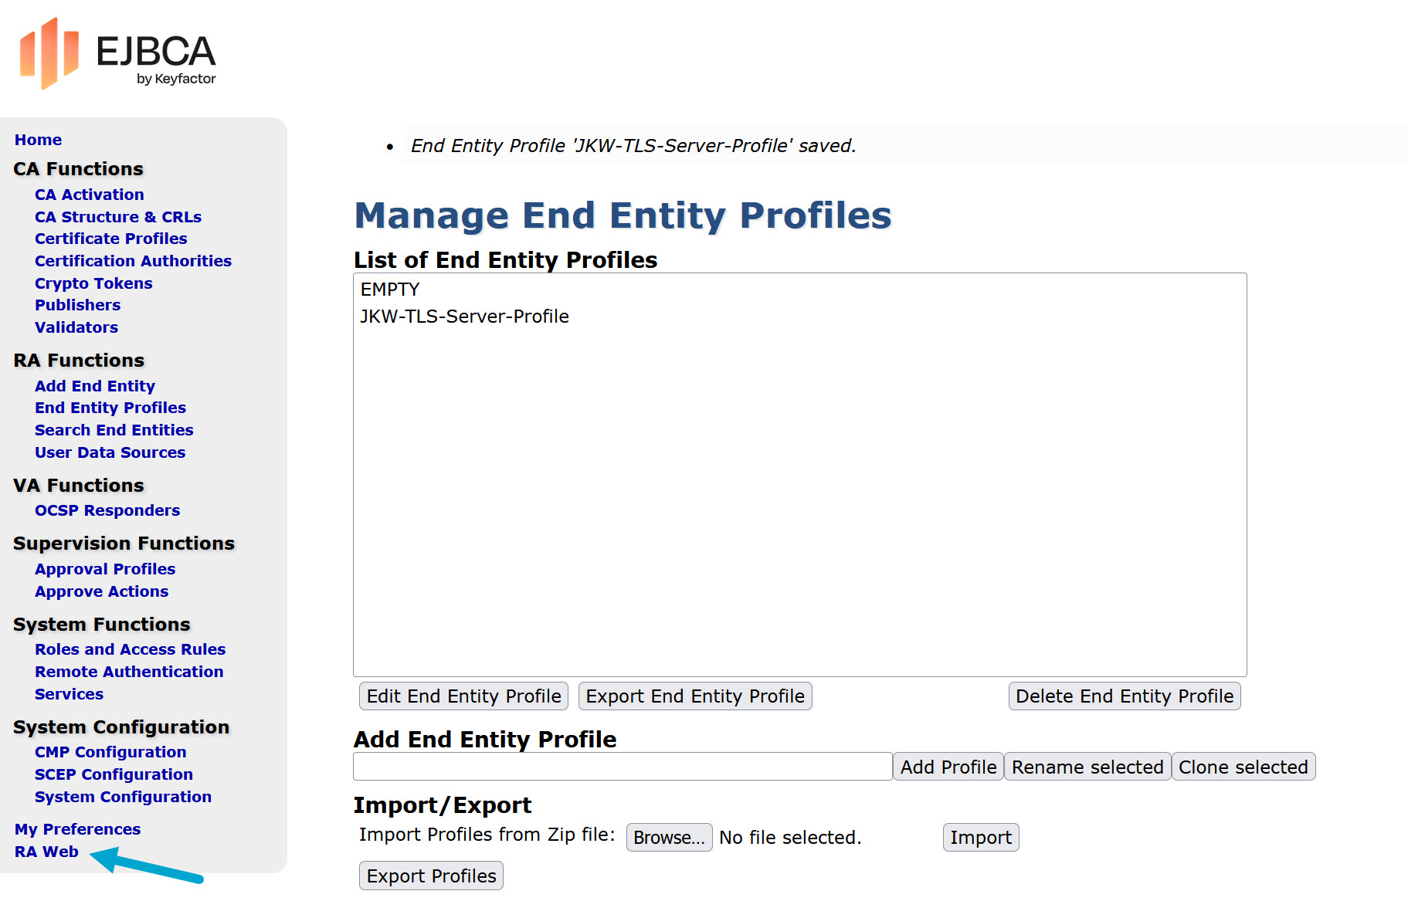The height and width of the screenshot is (901, 1408).
Task: Open the Publishers section
Action: (x=77, y=305)
